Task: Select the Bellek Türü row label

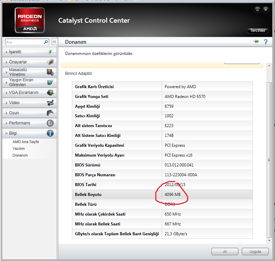Action: 86,204
